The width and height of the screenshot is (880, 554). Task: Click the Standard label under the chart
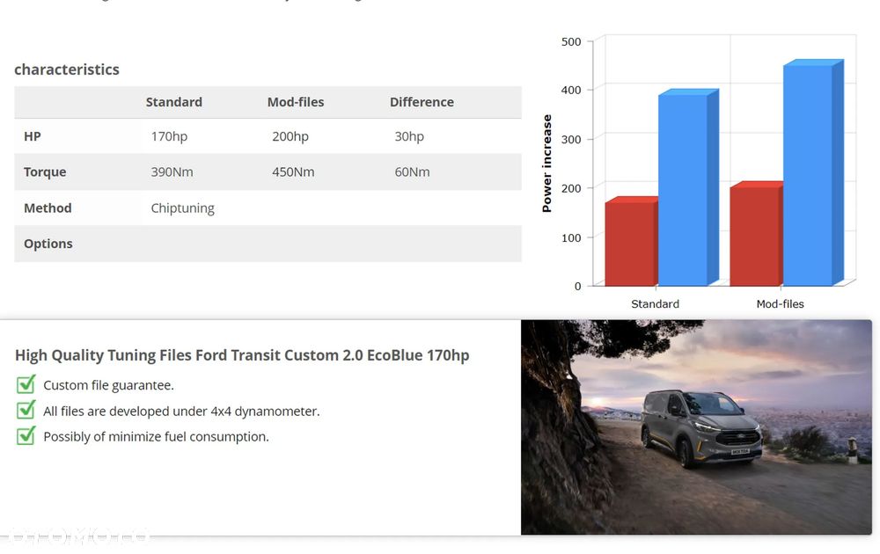pos(655,304)
